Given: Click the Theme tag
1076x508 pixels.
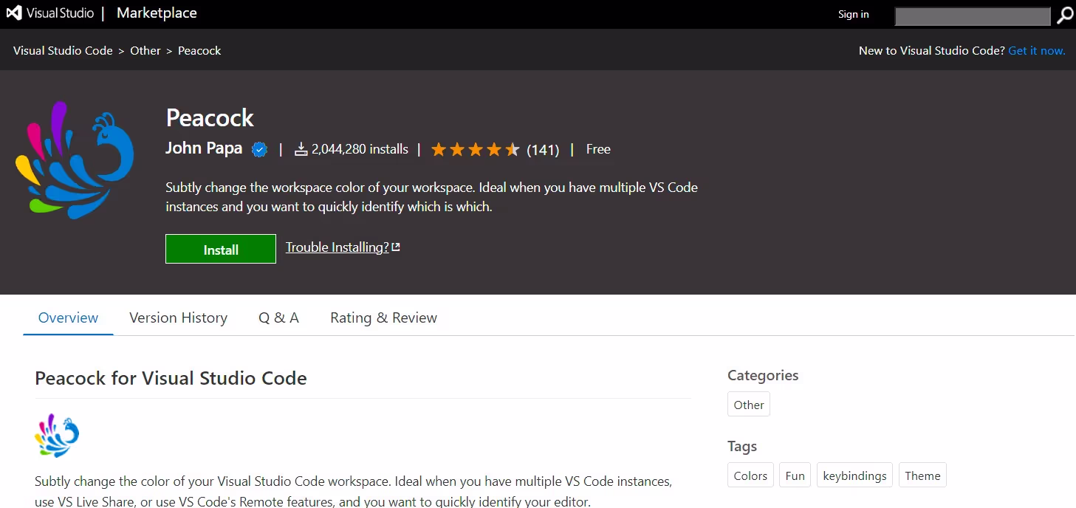Looking at the screenshot, I should pos(922,476).
